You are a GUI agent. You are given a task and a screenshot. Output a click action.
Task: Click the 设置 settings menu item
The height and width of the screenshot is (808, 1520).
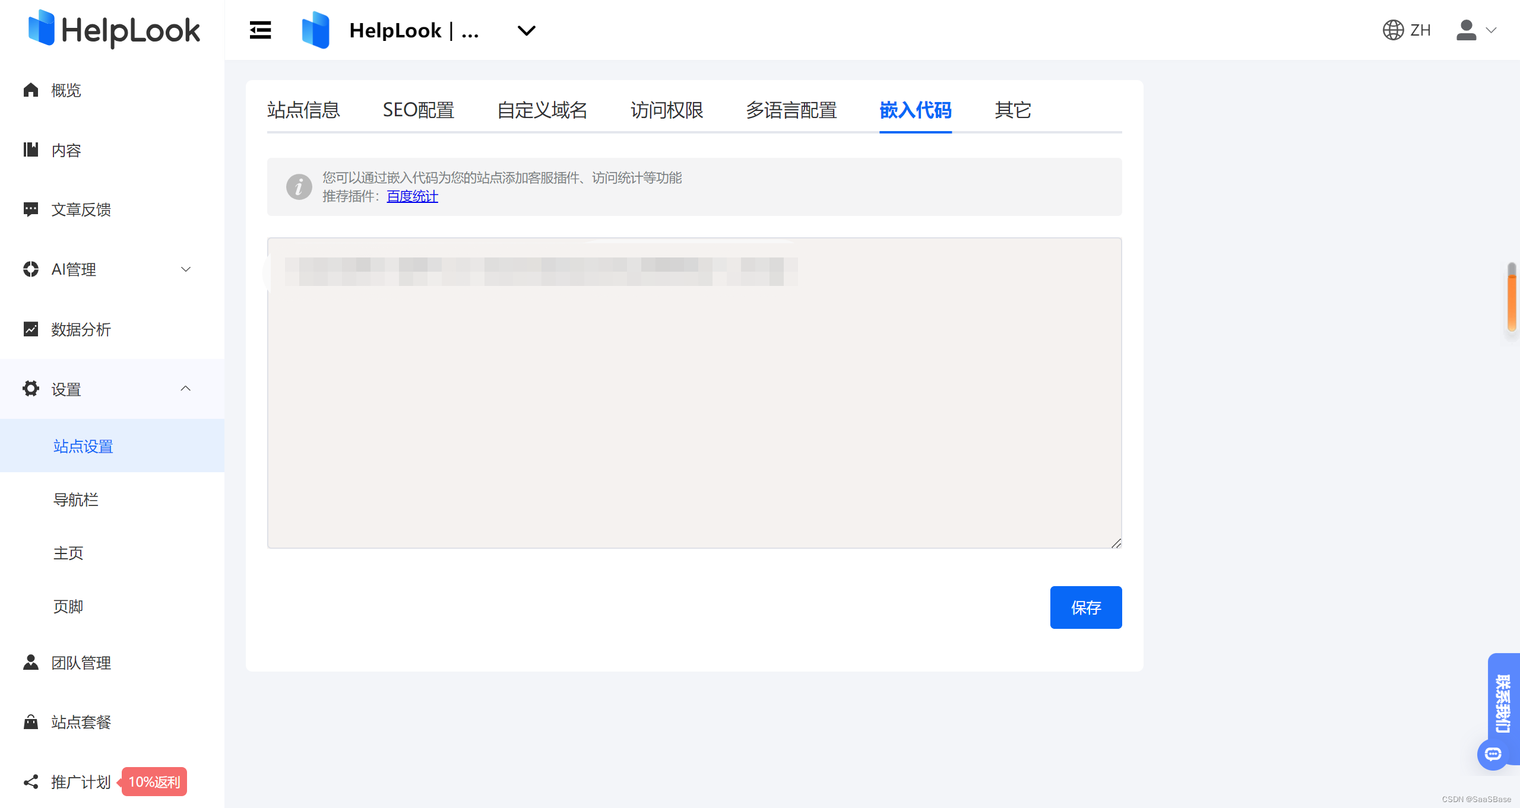click(x=112, y=389)
